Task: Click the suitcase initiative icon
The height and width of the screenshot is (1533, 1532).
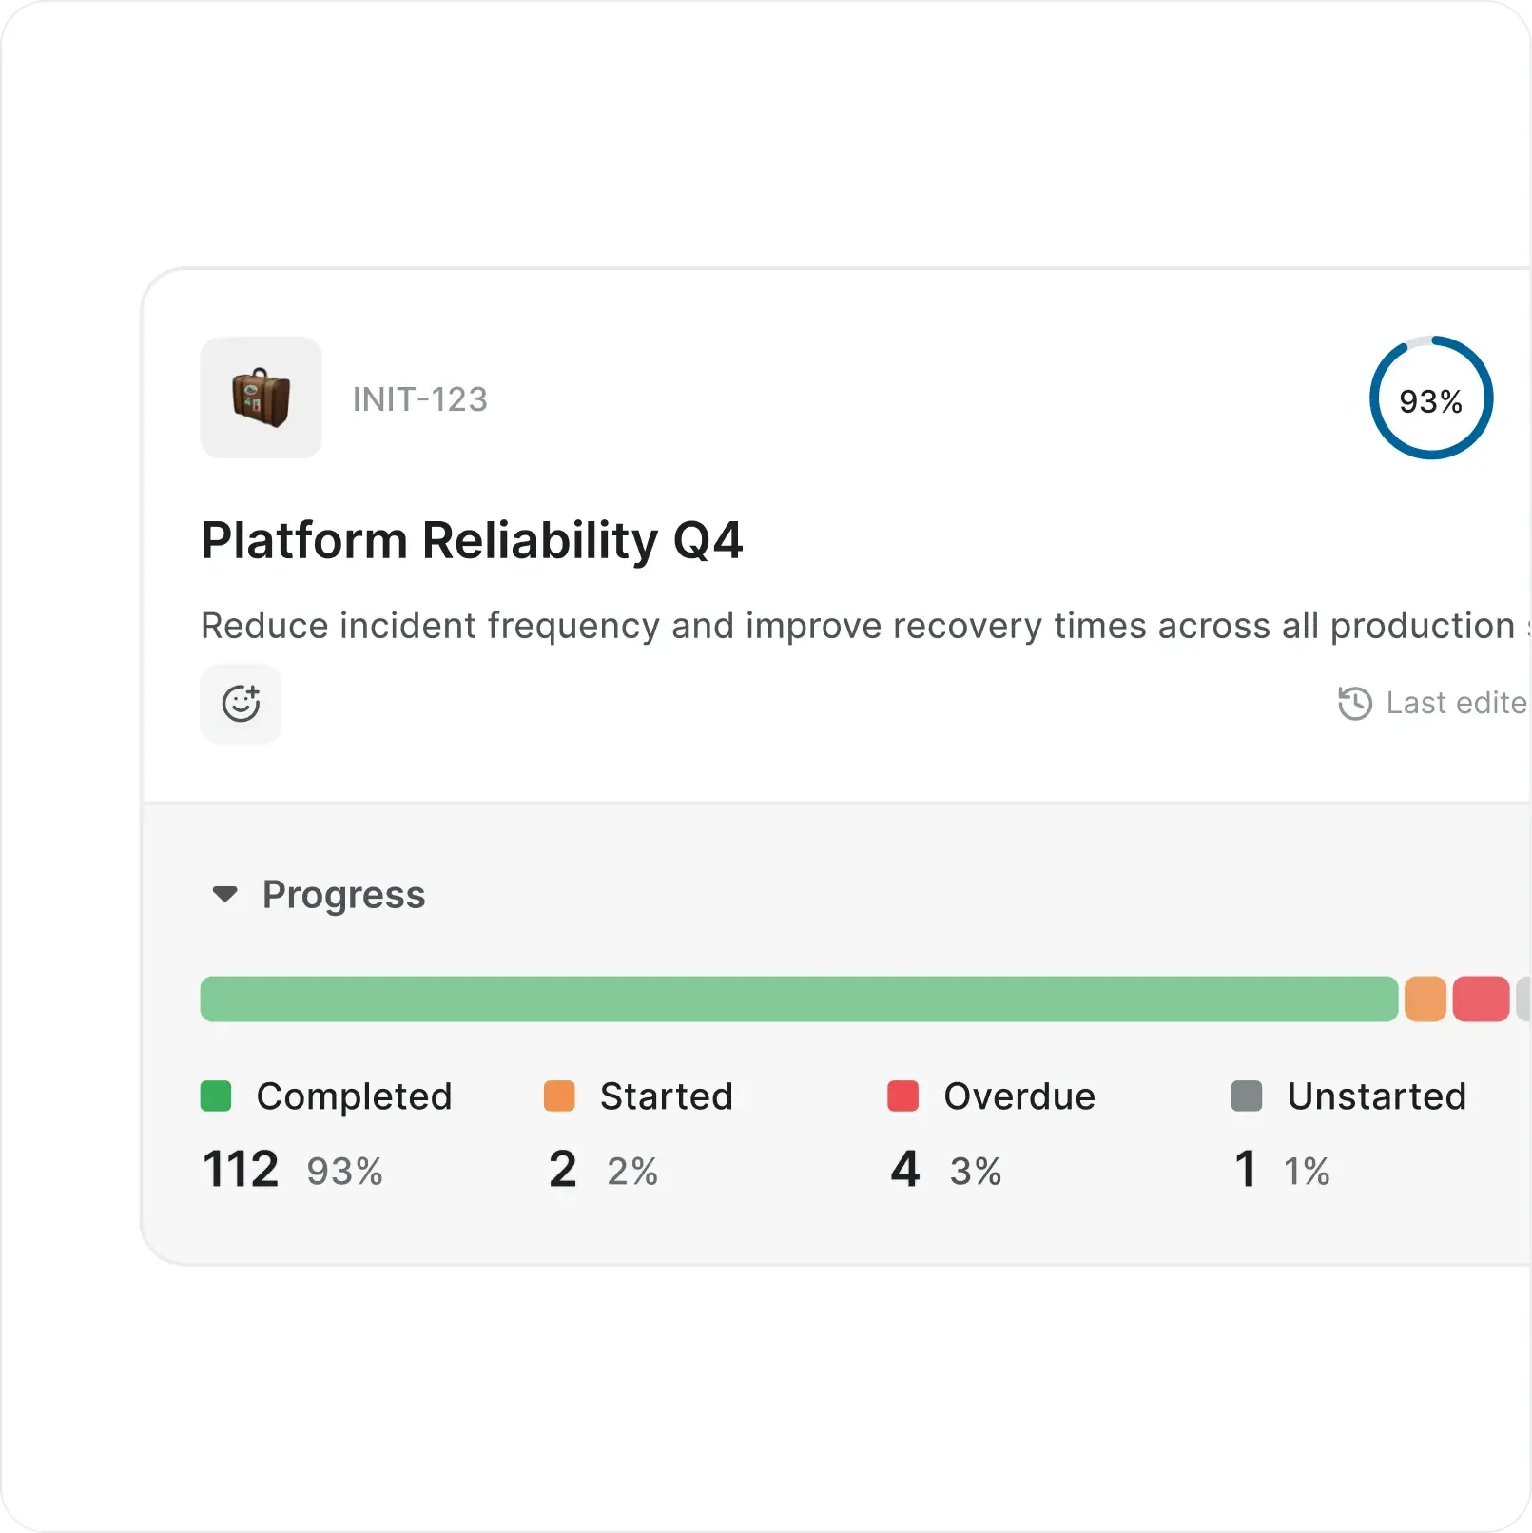Action: [261, 398]
